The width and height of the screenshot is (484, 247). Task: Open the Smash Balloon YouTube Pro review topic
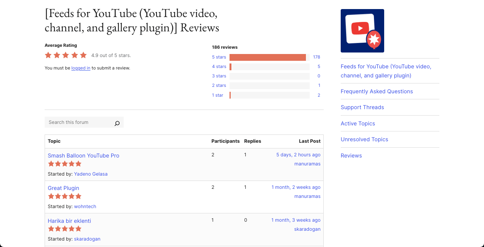click(x=83, y=156)
